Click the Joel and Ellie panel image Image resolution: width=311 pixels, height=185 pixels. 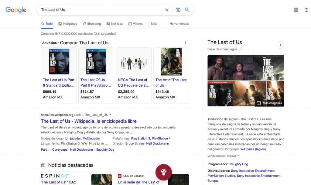[230, 68]
